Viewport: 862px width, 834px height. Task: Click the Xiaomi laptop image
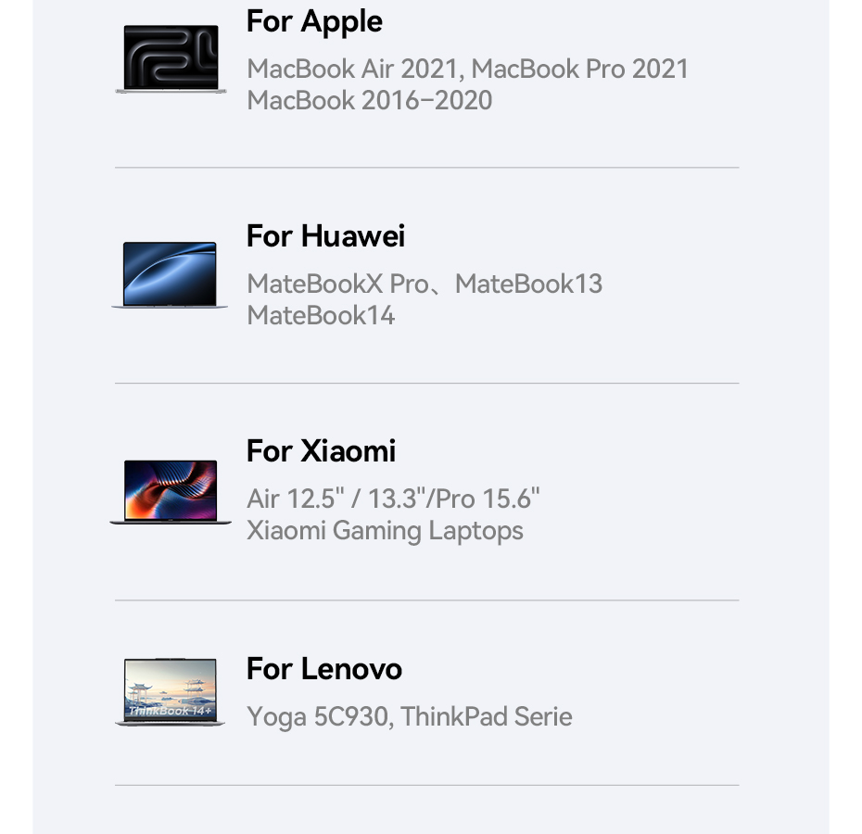click(x=171, y=491)
